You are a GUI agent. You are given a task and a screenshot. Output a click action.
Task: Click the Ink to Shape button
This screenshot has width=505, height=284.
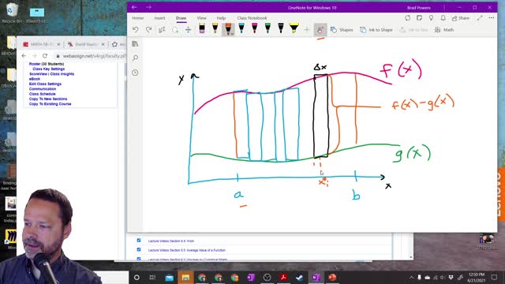point(376,30)
